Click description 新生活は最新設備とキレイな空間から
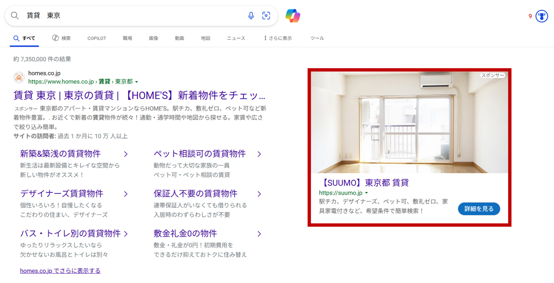 tap(70, 165)
